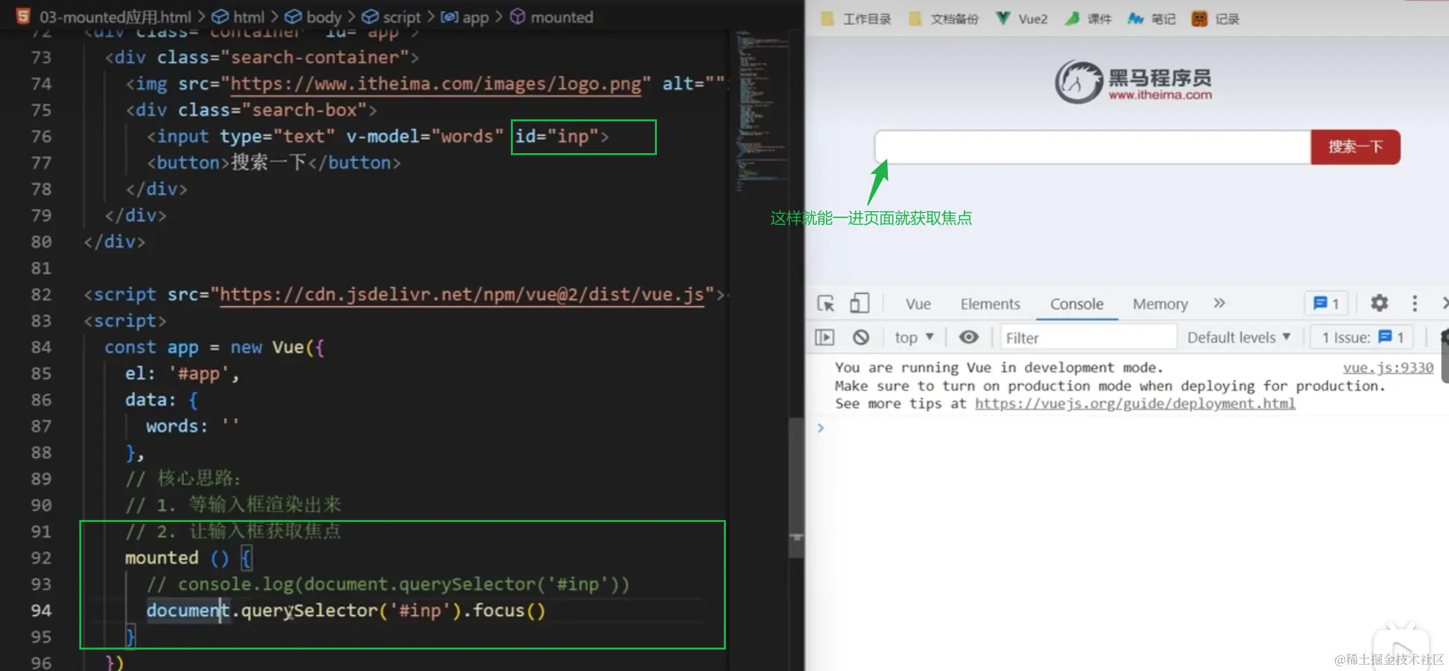
Task: Select the html breadcrumb item
Action: [x=238, y=17]
